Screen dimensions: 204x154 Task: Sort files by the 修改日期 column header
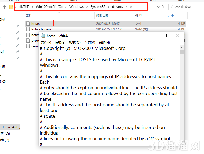pos(103,16)
